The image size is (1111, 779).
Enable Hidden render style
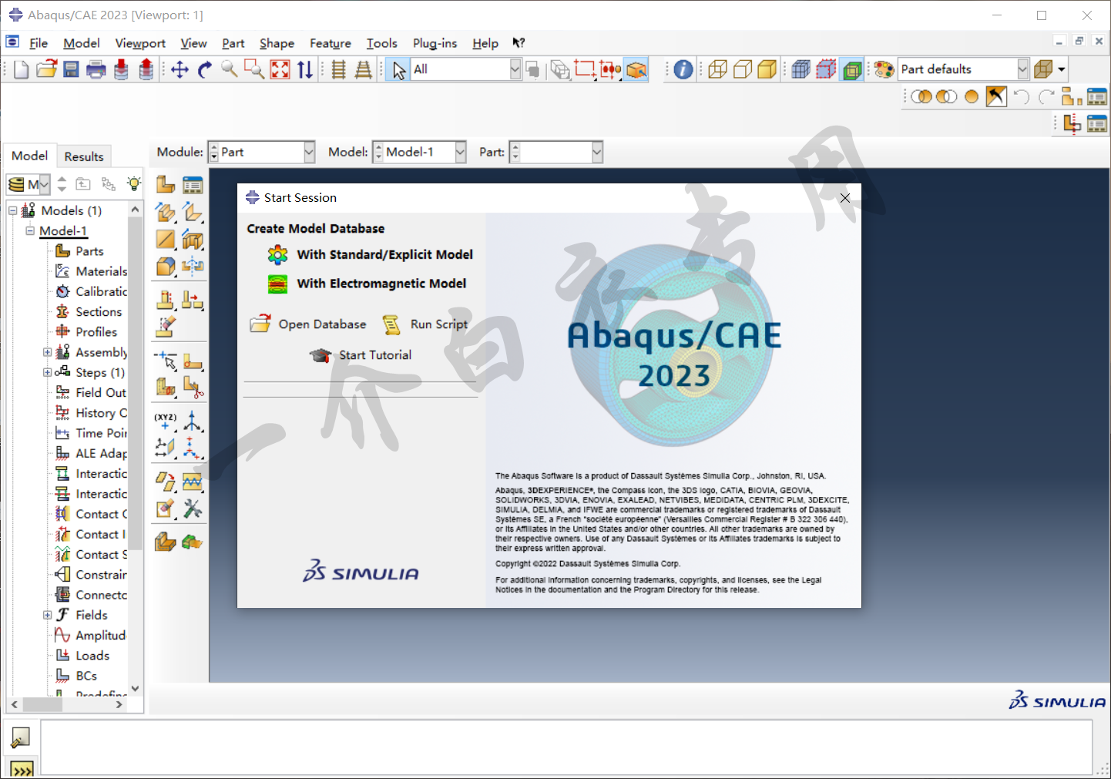pos(743,69)
